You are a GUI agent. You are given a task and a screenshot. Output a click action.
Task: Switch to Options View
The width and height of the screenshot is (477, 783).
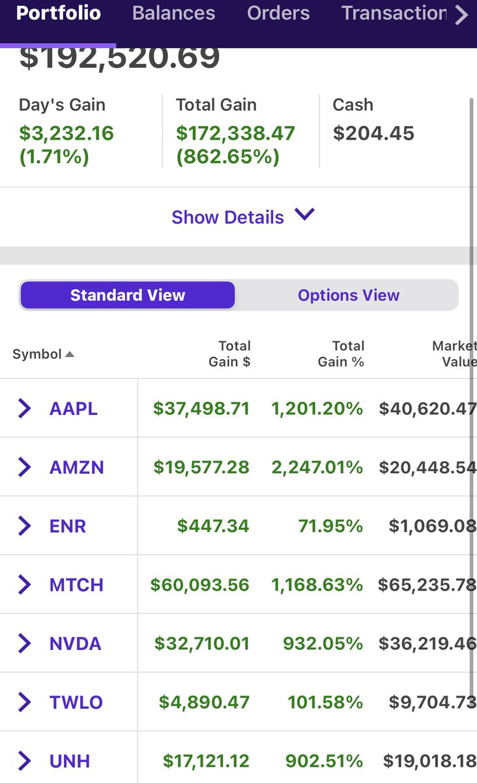point(349,296)
